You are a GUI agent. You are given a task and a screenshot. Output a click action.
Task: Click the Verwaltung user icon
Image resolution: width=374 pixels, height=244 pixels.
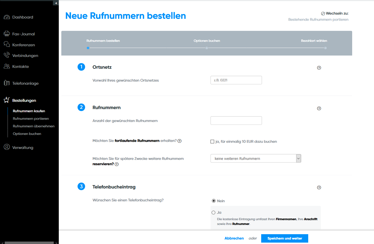pos(7,147)
